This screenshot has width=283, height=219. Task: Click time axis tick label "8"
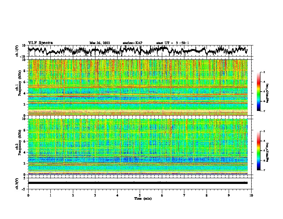pos(207,195)
